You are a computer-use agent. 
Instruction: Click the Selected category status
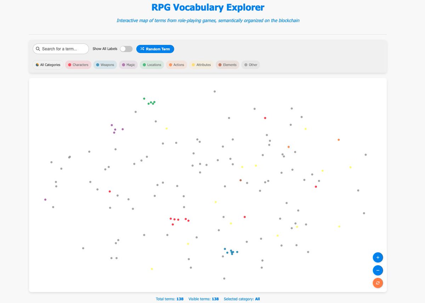tap(242, 299)
